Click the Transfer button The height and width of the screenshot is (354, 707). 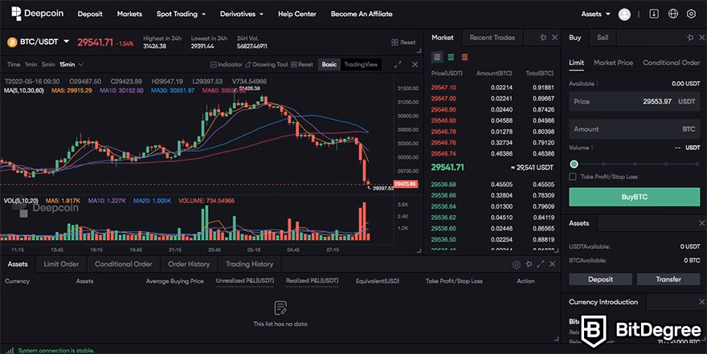point(668,279)
